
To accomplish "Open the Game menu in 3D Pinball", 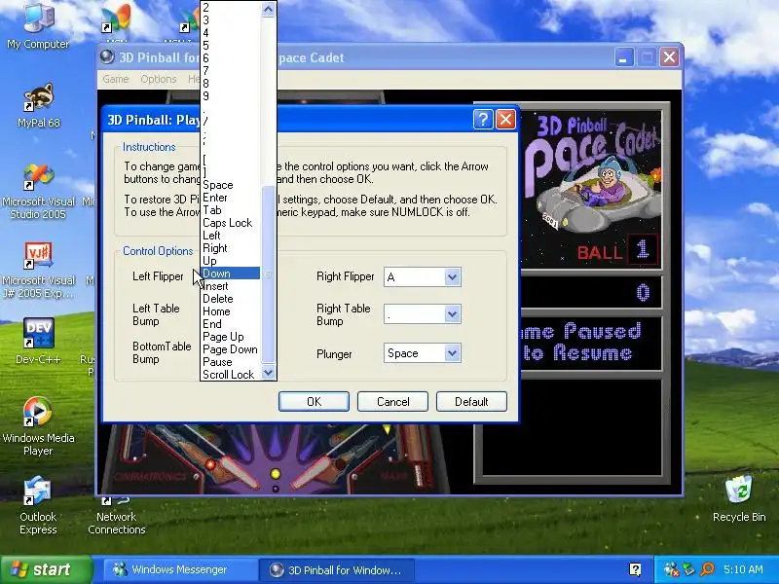I will pos(116,79).
